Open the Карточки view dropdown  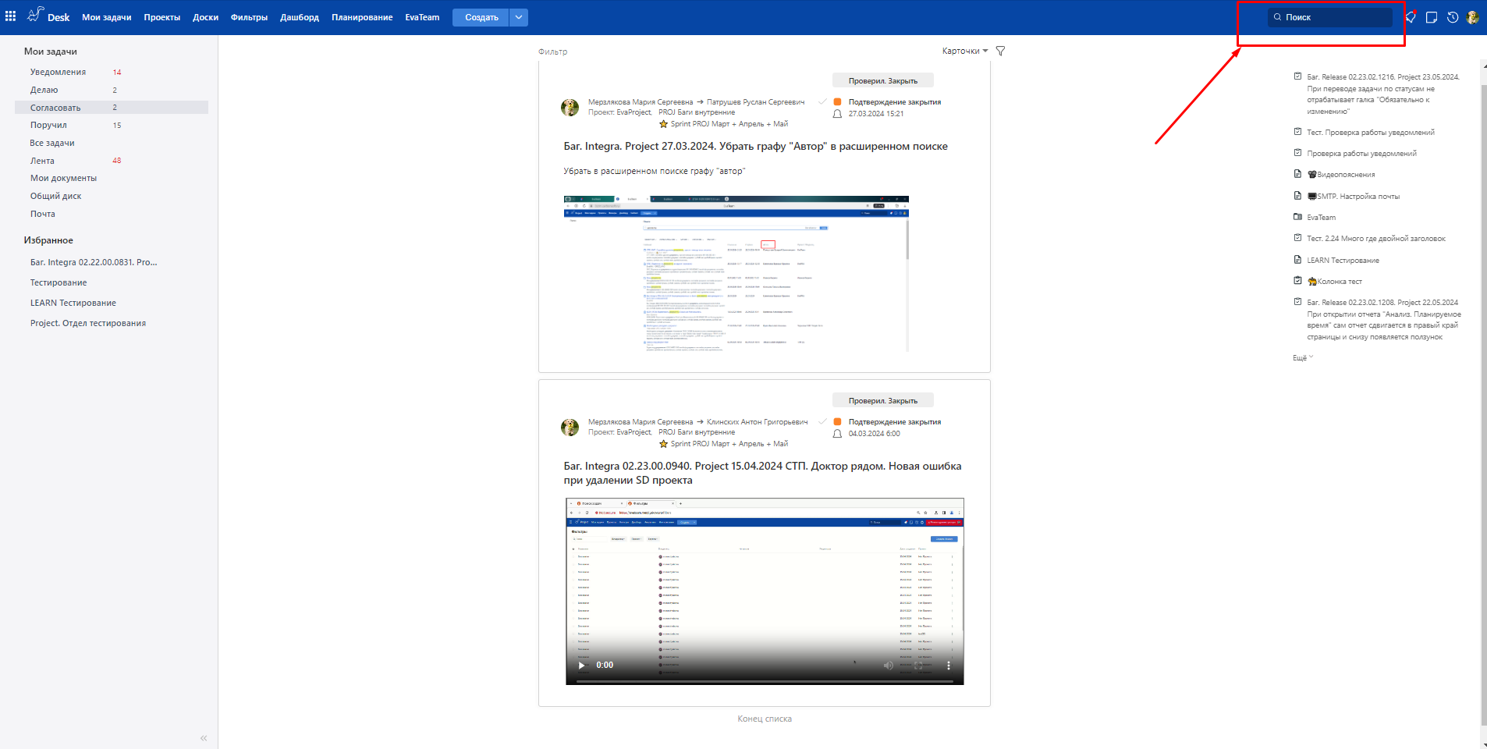965,51
